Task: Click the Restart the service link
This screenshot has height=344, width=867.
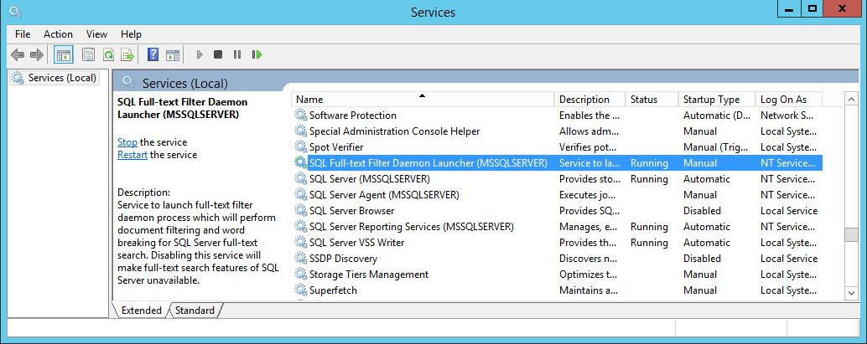Action: tap(132, 155)
